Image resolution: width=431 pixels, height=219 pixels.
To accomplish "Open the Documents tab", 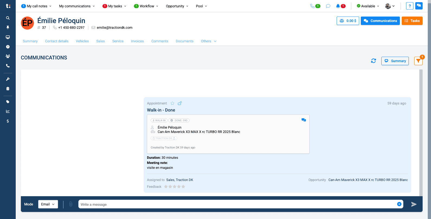I will coord(185,41).
